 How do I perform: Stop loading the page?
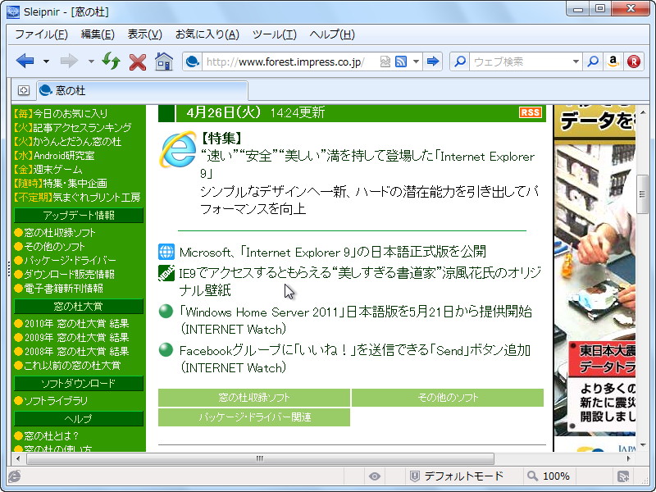135,61
